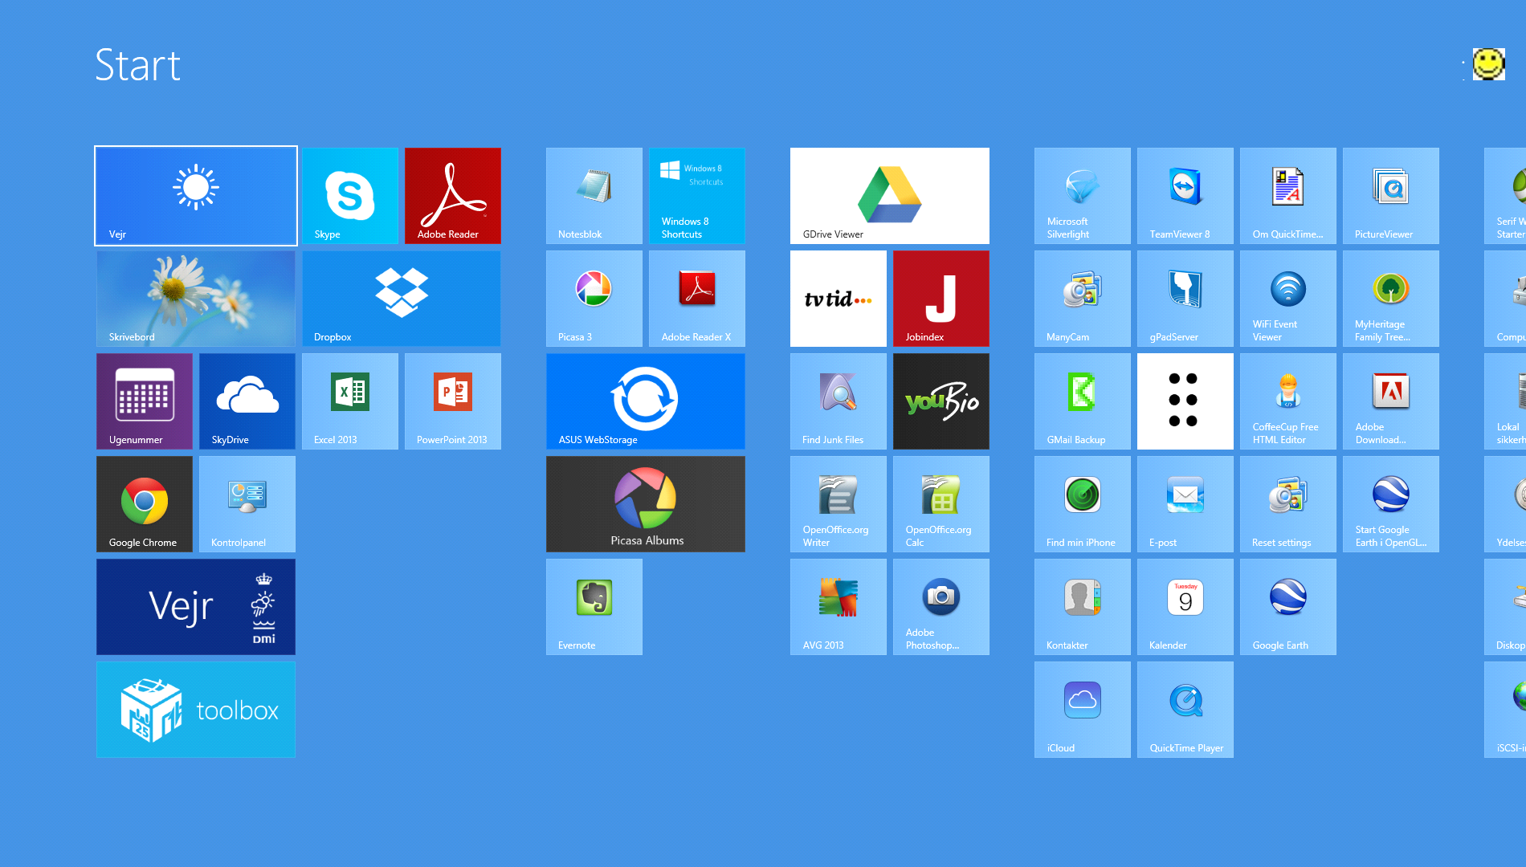Viewport: 1526px width, 867px height.
Task: Launch the MyHeritage Family Tree tile
Action: [x=1391, y=299]
